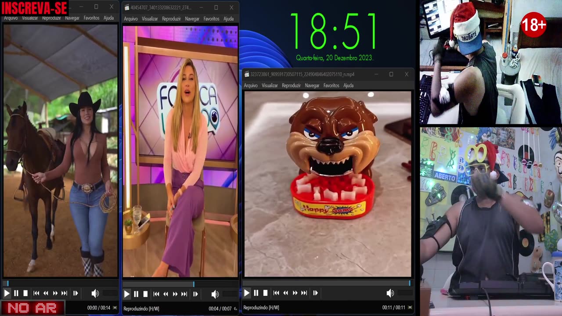Click the 40454707 file name in the title bar
This screenshot has width=562, height=316.
(161, 7)
